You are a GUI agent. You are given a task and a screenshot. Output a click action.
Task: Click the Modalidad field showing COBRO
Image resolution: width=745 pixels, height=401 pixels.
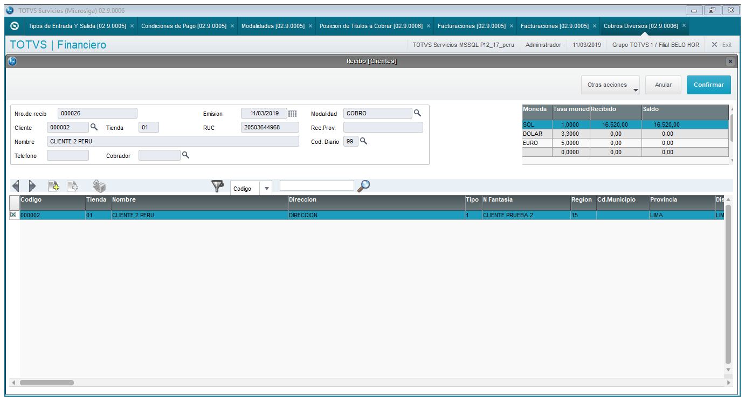pyautogui.click(x=378, y=113)
